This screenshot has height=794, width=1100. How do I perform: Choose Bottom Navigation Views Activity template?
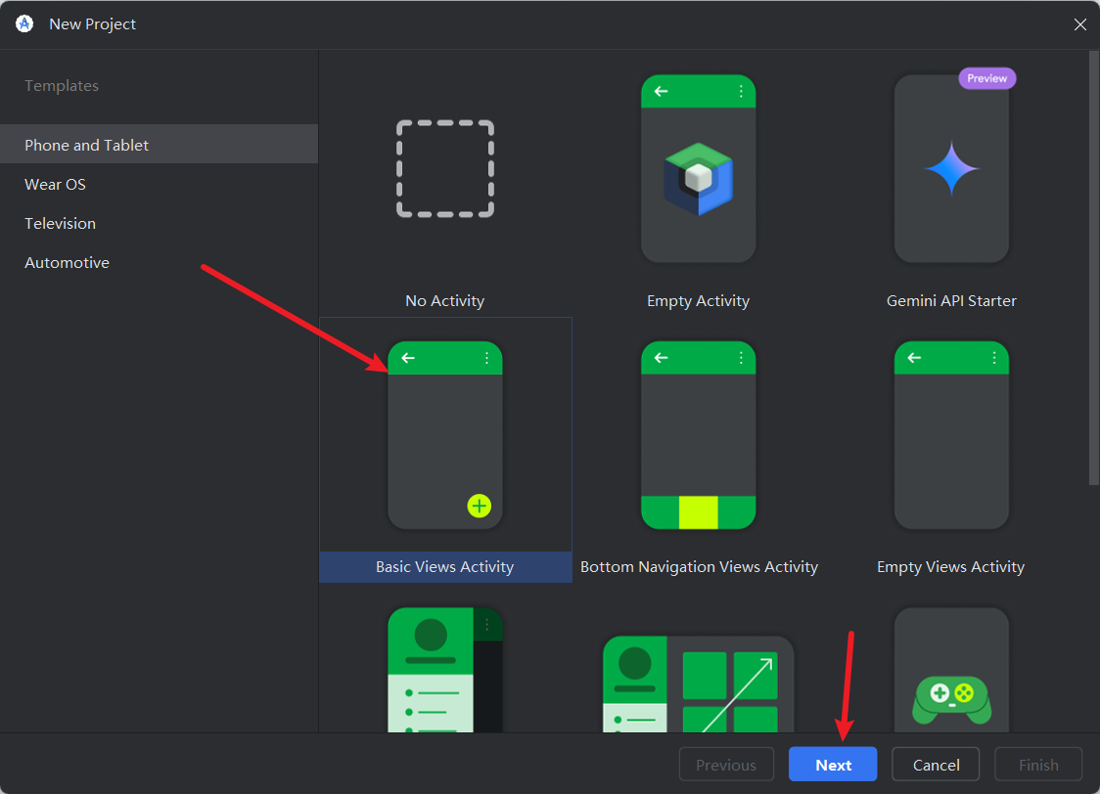click(698, 435)
